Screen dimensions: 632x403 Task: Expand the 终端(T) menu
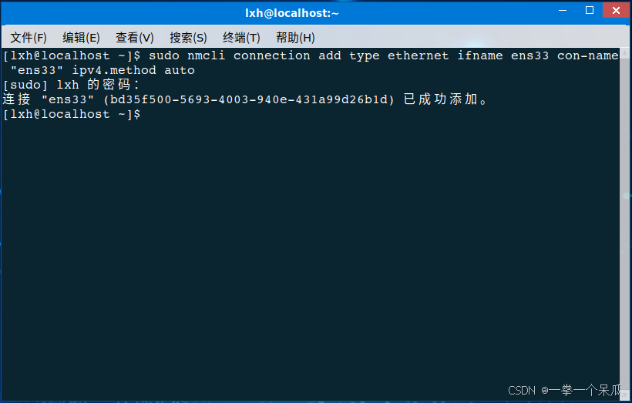pos(241,38)
